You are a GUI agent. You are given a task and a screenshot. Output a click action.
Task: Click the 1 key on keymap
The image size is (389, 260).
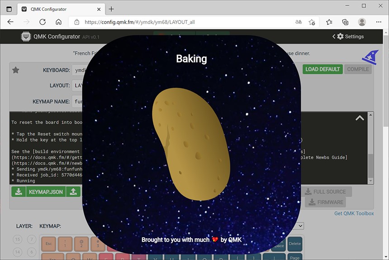click(65, 244)
